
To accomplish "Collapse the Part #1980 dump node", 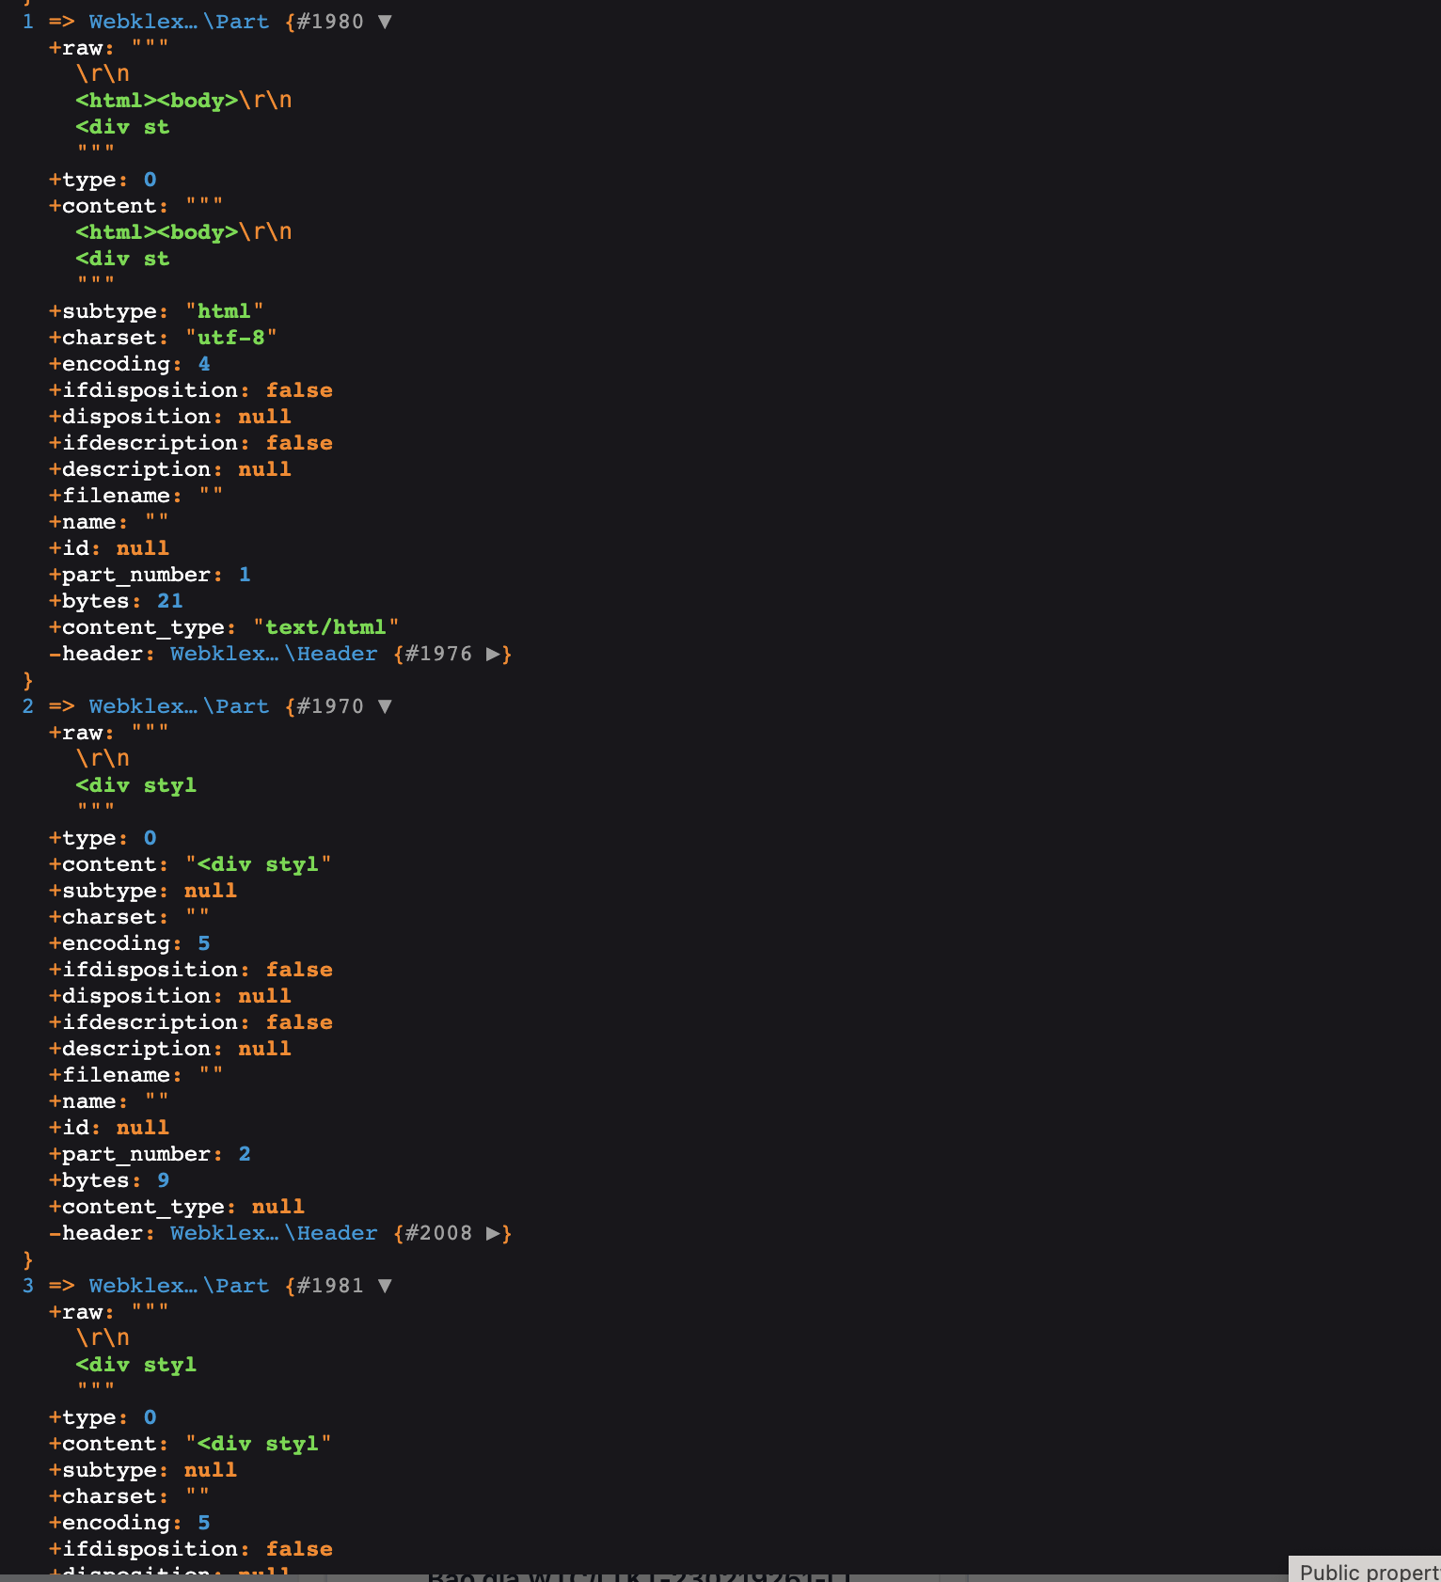I will point(385,22).
